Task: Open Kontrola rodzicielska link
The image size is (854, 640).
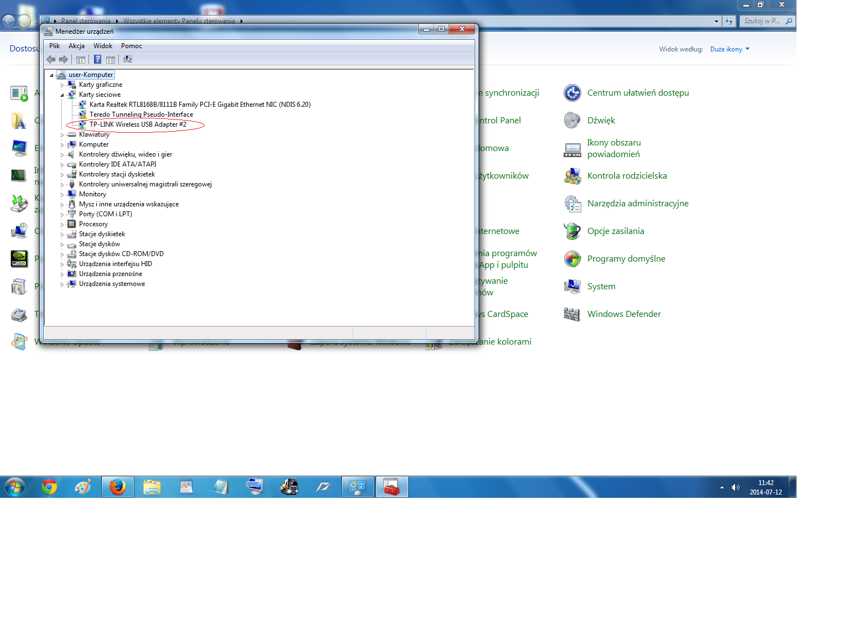Action: pos(627,176)
